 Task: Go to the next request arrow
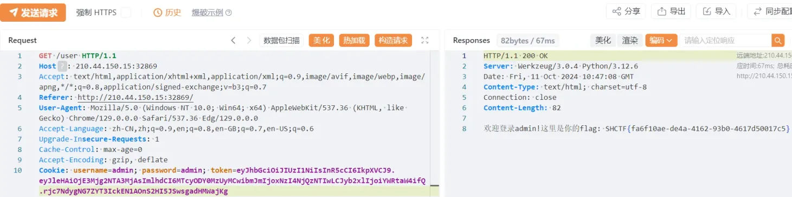(249, 40)
